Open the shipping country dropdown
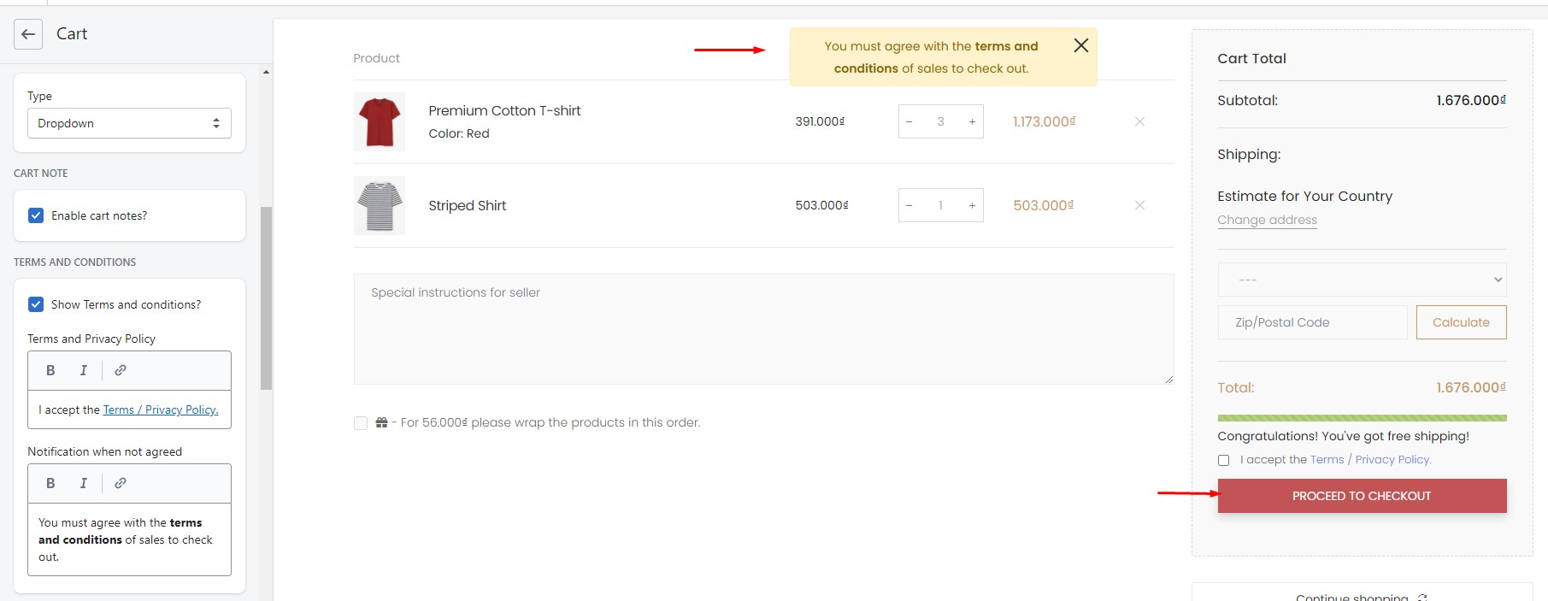Screen dimensions: 1548x601 point(1362,280)
